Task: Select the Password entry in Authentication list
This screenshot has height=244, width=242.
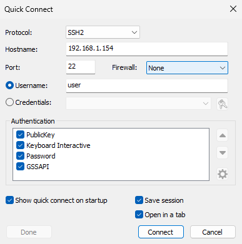Action: [x=41, y=156]
